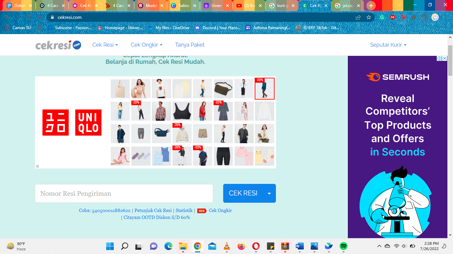Click the page vertical scrollbar
The width and height of the screenshot is (453, 254).
pyautogui.click(x=450, y=61)
